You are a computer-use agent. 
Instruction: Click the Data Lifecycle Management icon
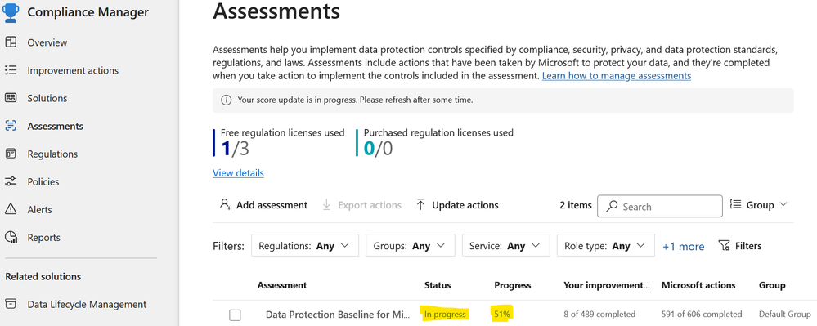(11, 305)
